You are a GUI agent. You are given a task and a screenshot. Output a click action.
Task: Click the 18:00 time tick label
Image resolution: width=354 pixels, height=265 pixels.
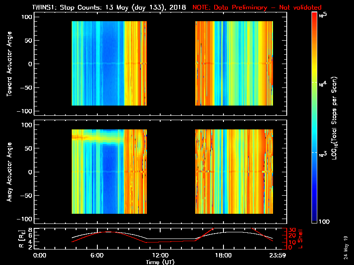(x=223, y=255)
